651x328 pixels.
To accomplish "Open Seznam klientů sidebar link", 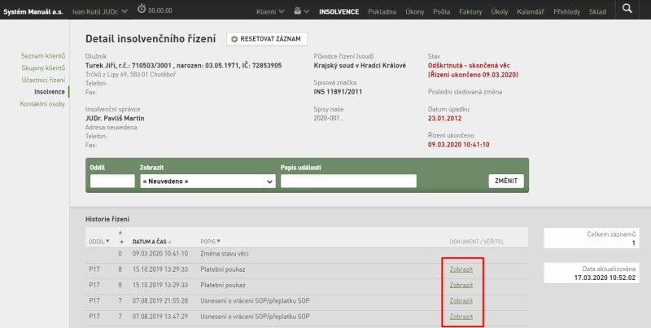I will pos(43,55).
